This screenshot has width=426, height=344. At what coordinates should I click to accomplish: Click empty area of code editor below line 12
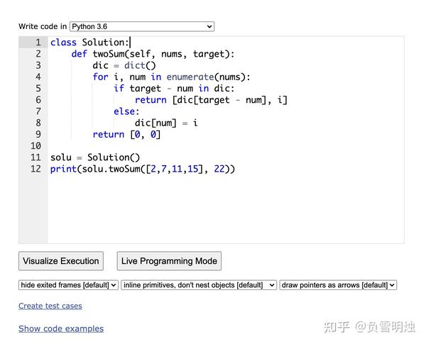[x=226, y=209]
